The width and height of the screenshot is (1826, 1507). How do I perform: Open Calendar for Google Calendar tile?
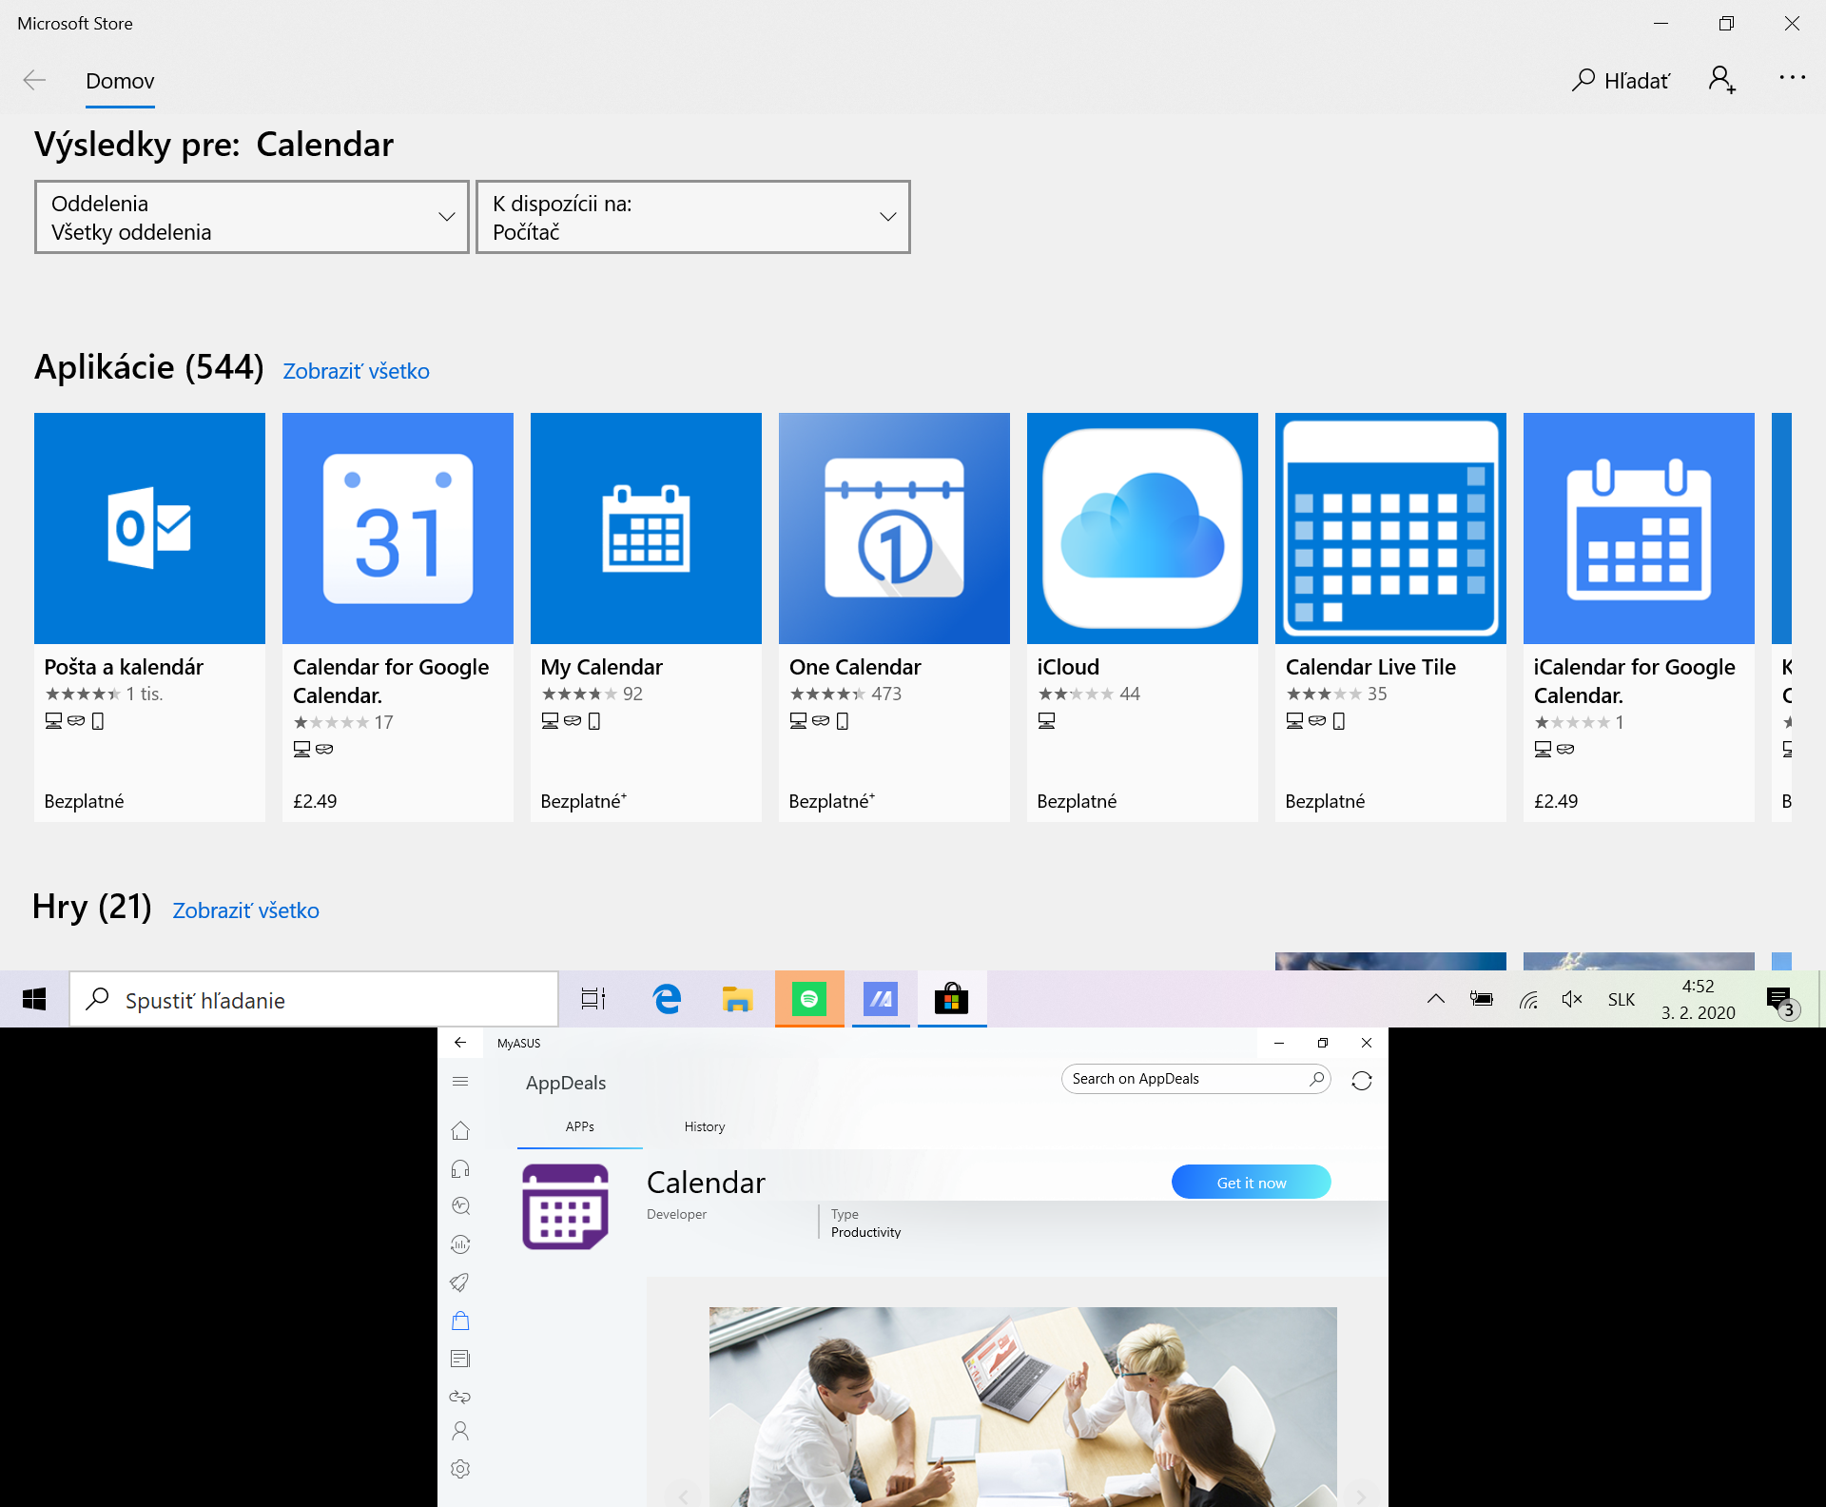pos(398,616)
